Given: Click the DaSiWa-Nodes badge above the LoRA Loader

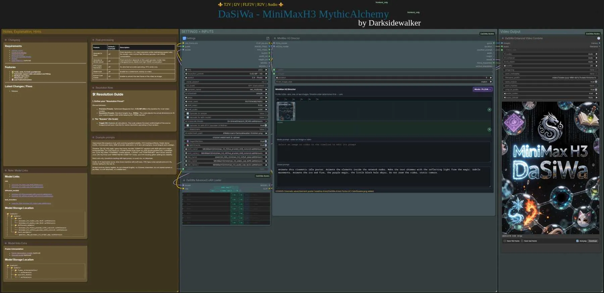Looking at the screenshot, I should pos(262,176).
